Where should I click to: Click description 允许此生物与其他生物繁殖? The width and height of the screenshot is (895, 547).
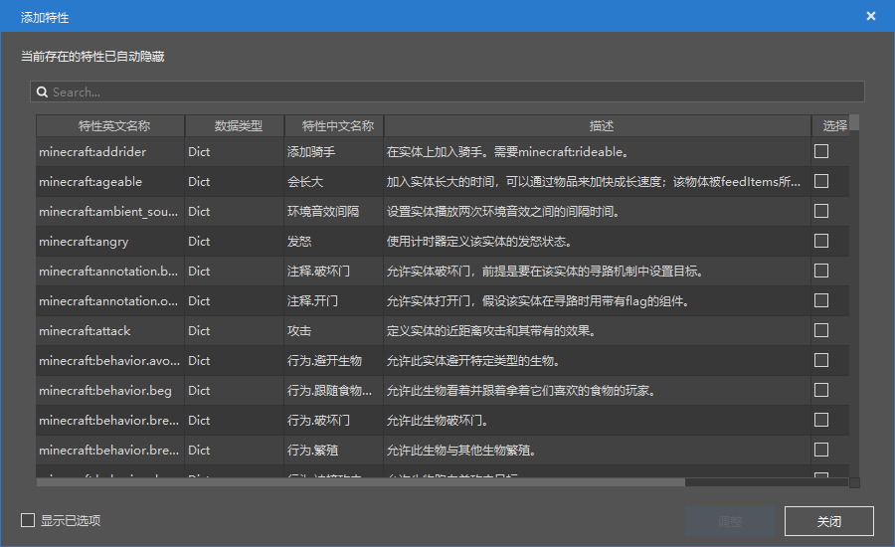pyautogui.click(x=598, y=450)
